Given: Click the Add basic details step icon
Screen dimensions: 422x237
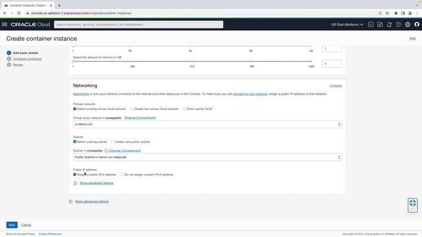Looking at the screenshot, I should (x=9, y=53).
